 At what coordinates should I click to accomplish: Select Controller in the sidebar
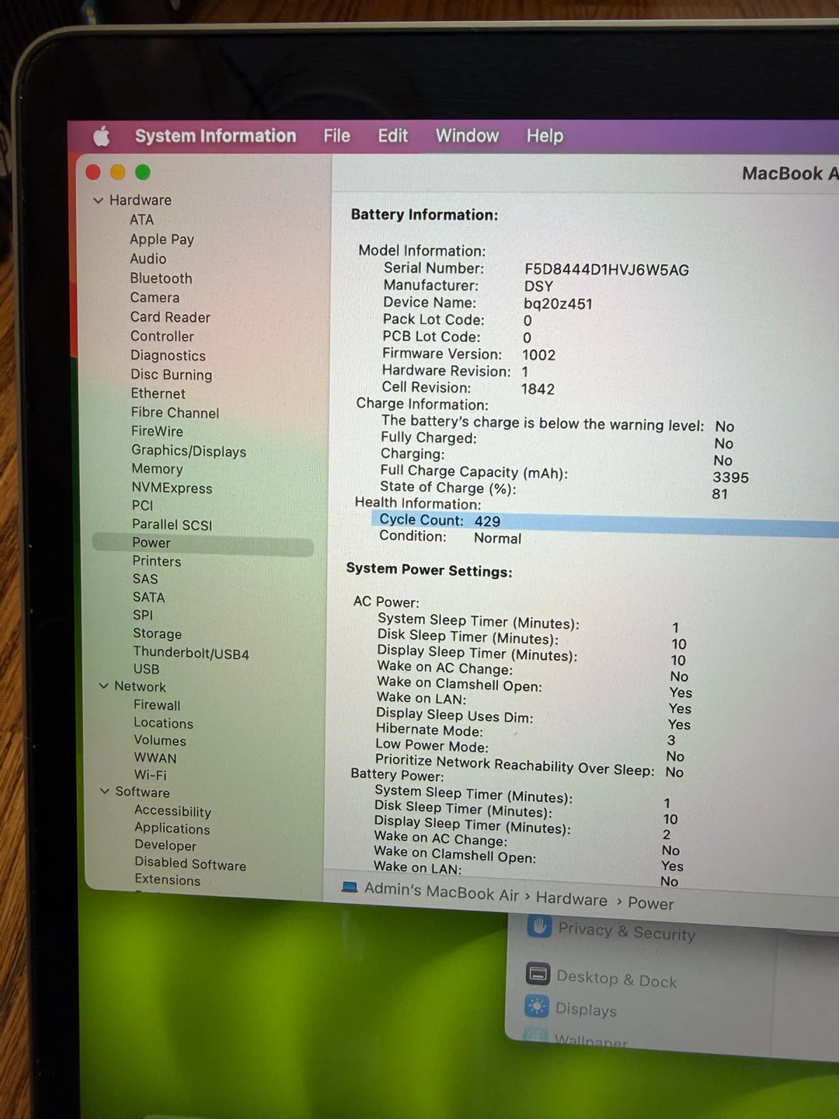pos(162,336)
